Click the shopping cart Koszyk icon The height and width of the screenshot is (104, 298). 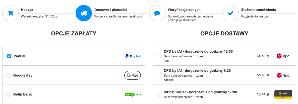[x=10, y=13]
